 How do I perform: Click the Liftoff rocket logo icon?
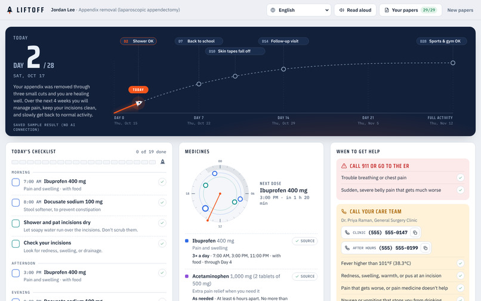[10, 10]
